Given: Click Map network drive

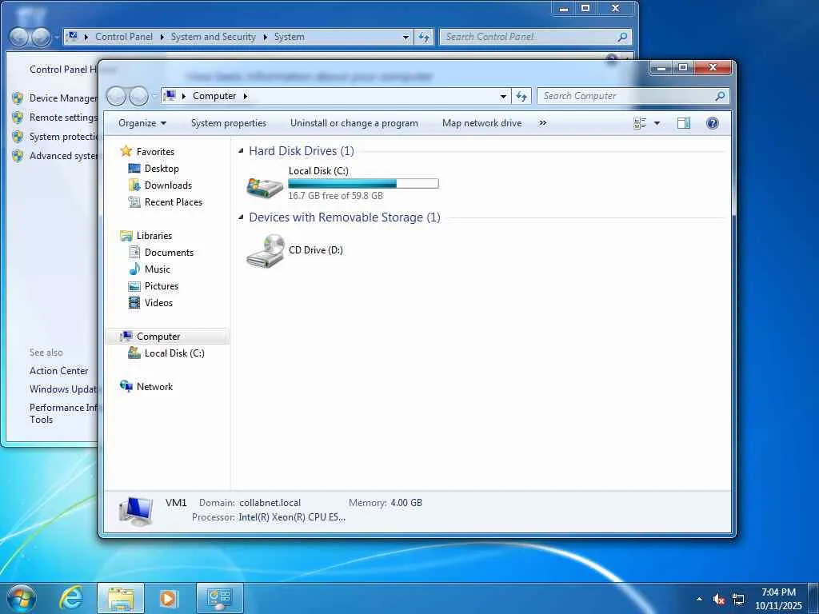Looking at the screenshot, I should click(481, 123).
